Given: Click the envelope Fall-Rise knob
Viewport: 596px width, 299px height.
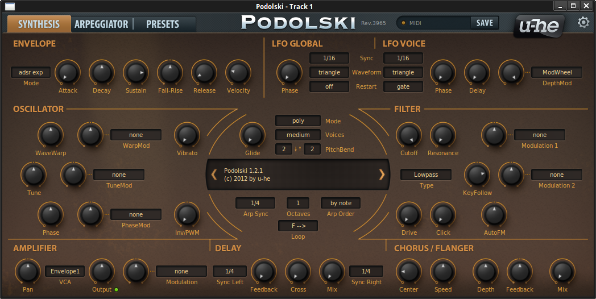Looking at the screenshot, I should (x=170, y=72).
